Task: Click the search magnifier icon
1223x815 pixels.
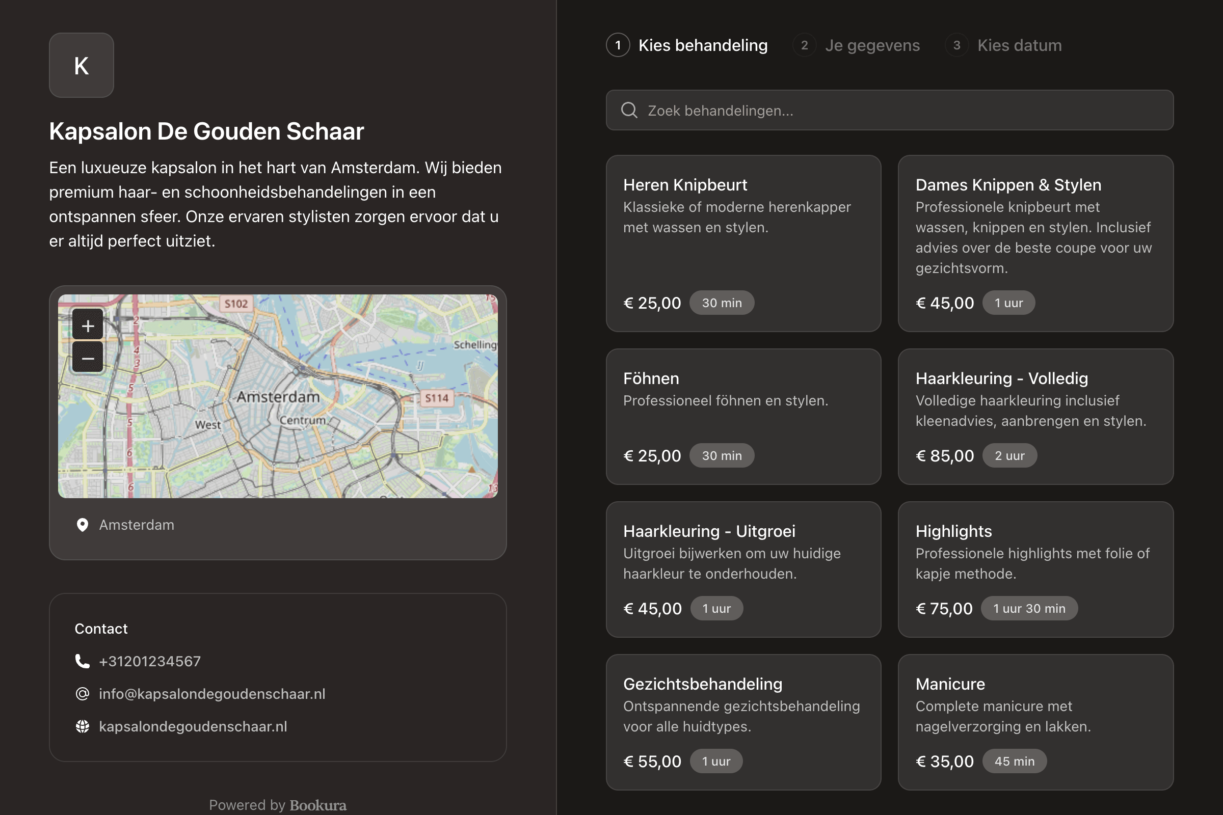Action: coord(629,110)
